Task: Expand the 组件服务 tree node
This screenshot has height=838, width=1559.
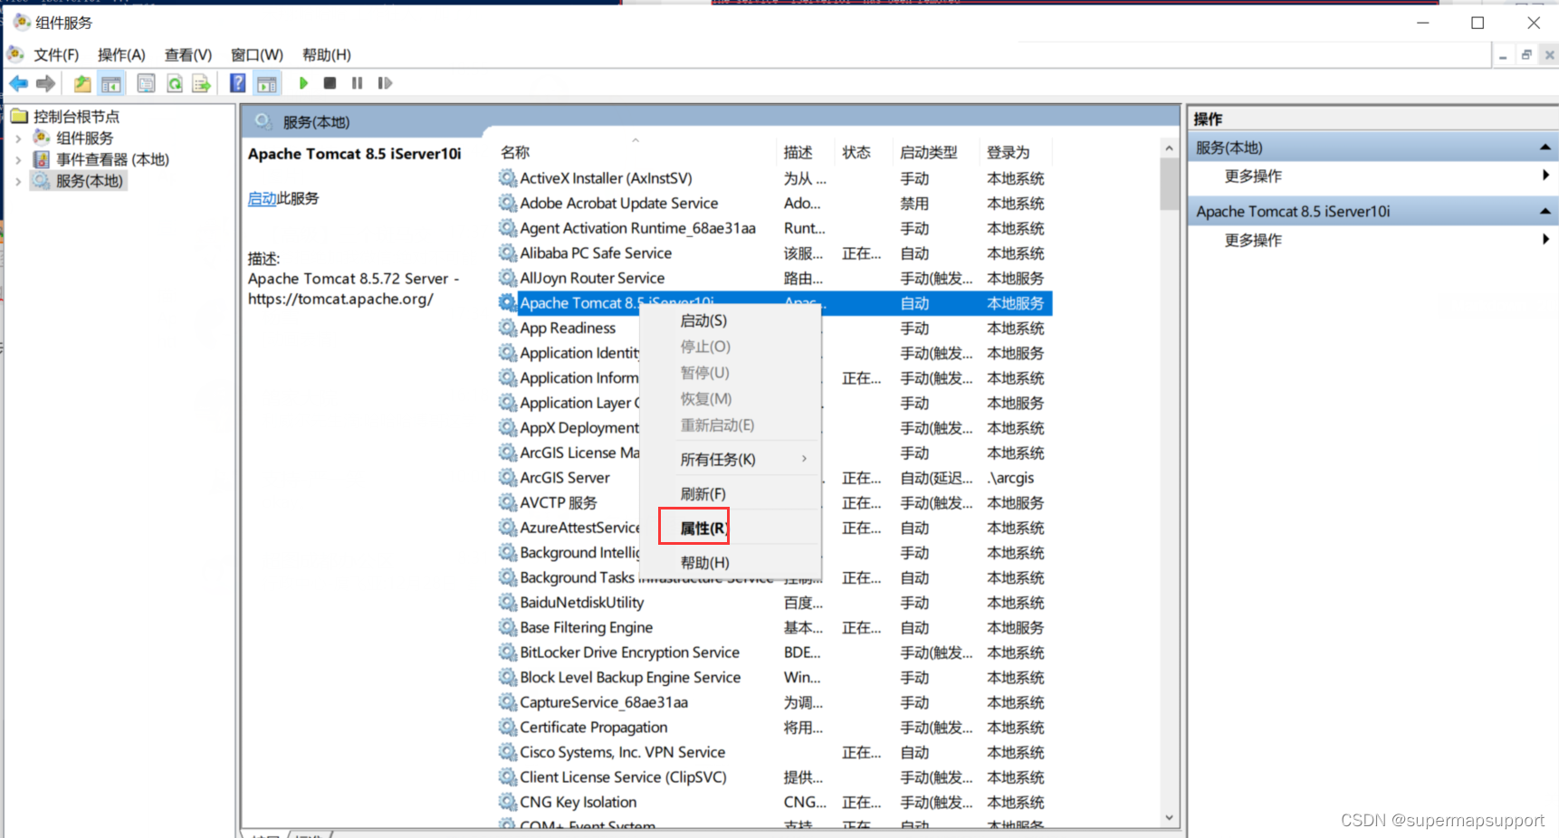Action: click(19, 138)
